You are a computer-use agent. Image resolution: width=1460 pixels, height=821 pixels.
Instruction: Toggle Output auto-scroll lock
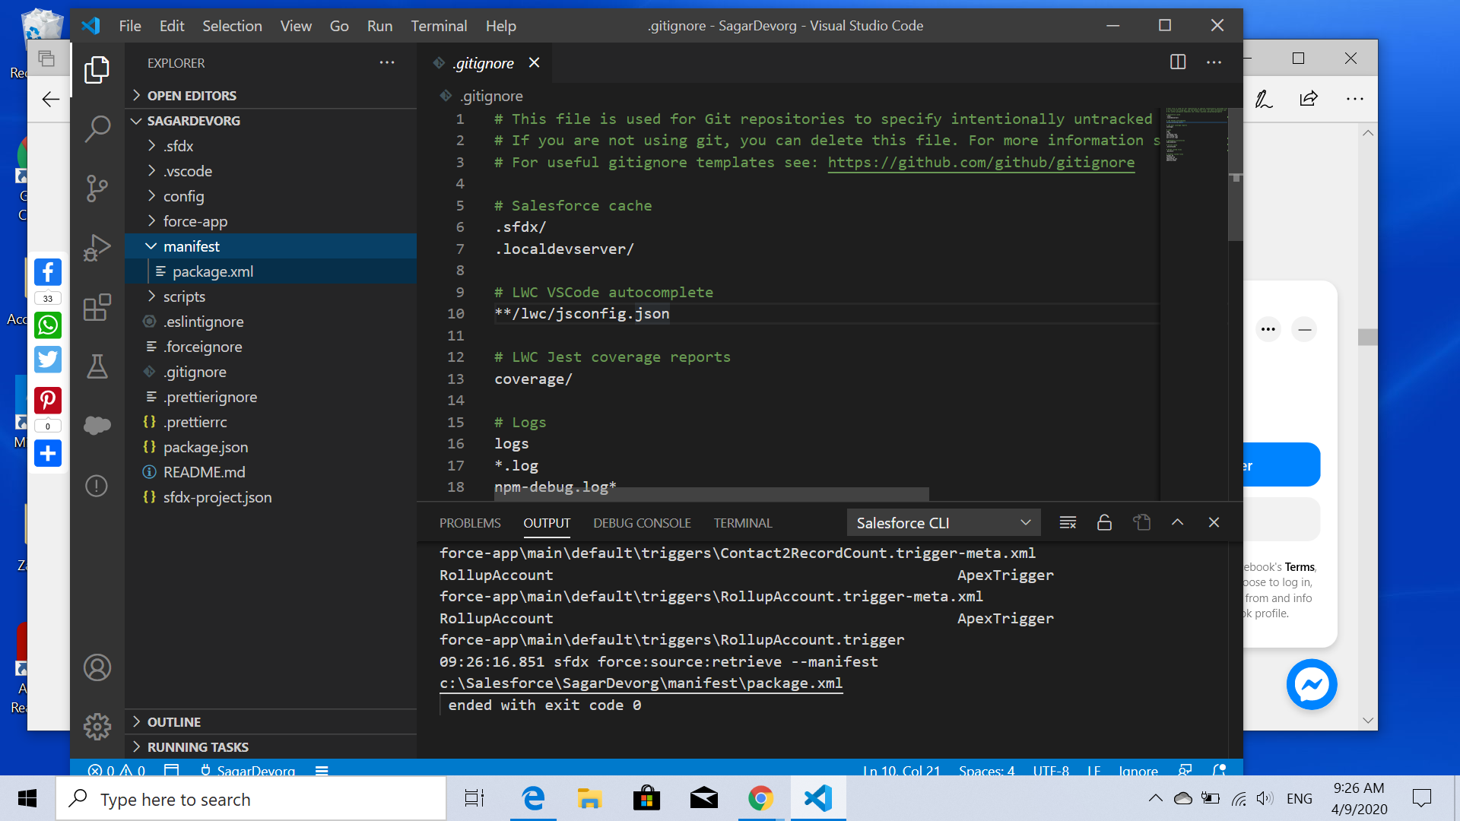pyautogui.click(x=1105, y=522)
